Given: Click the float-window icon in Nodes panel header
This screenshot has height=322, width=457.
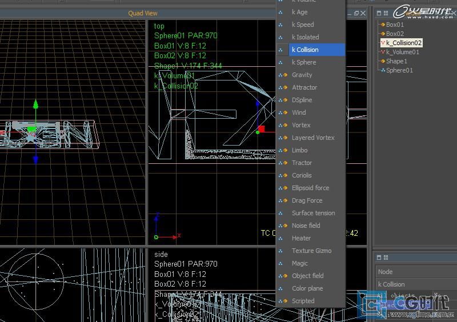Looking at the screenshot, I should (379, 13).
